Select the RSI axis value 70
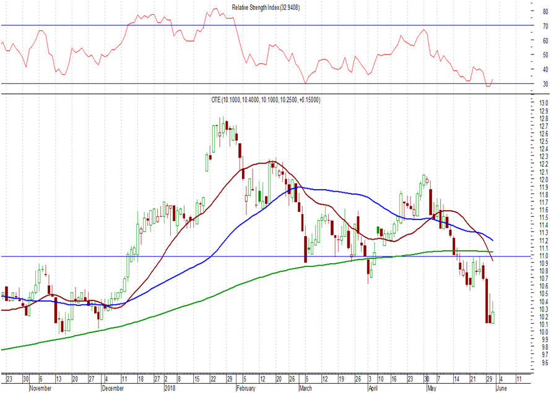Viewport: 551px width, 393px height. (545, 27)
